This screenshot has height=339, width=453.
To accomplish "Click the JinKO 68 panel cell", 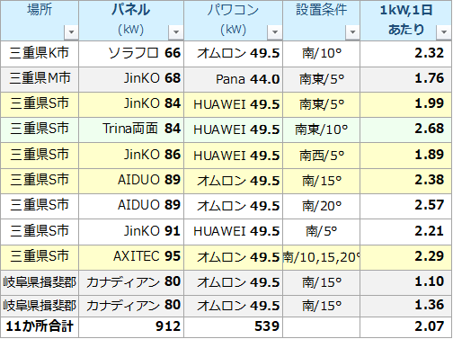I will point(131,79).
